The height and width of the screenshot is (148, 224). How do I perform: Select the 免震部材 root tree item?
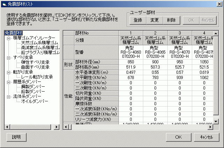[x=14, y=33]
